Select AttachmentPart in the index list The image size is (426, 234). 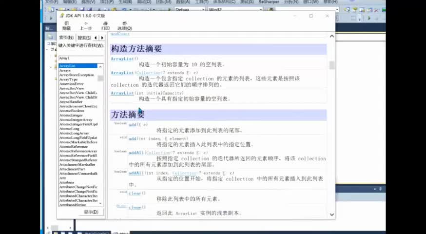pyautogui.click(x=72, y=169)
